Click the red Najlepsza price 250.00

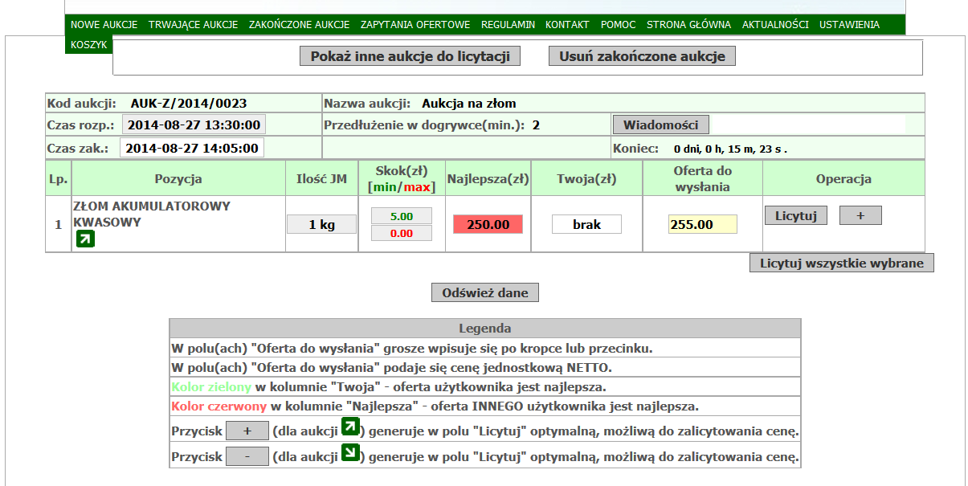point(488,224)
